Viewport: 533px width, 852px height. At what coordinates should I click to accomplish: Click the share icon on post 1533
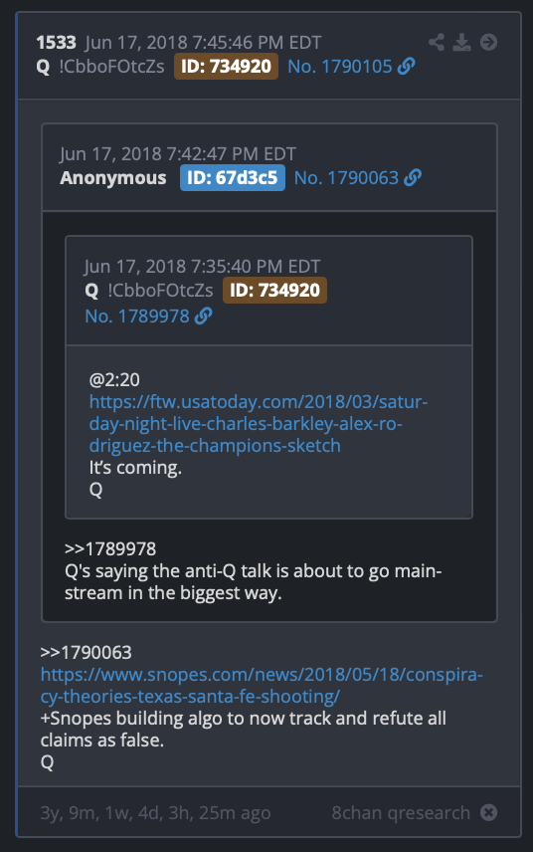pos(436,43)
